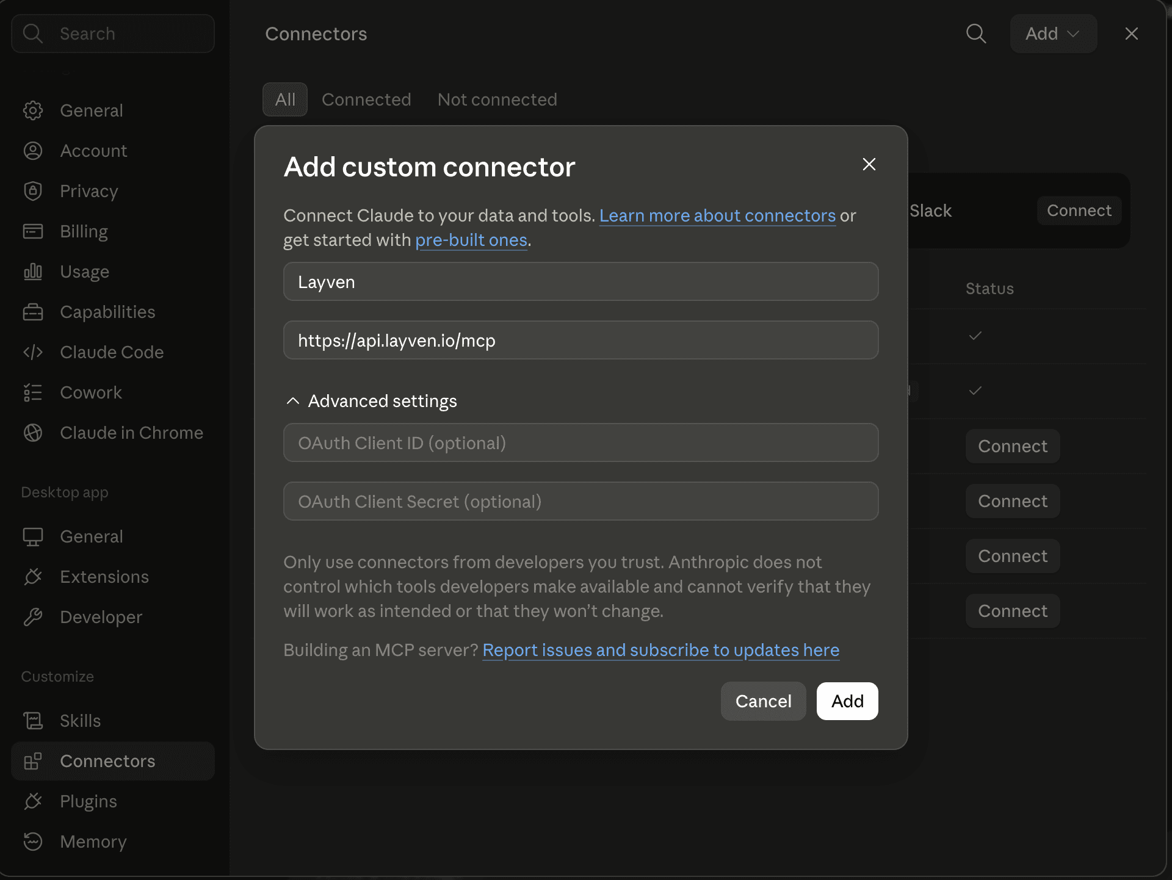Focus the OAuth Client ID field
The height and width of the screenshot is (880, 1172).
coord(581,442)
